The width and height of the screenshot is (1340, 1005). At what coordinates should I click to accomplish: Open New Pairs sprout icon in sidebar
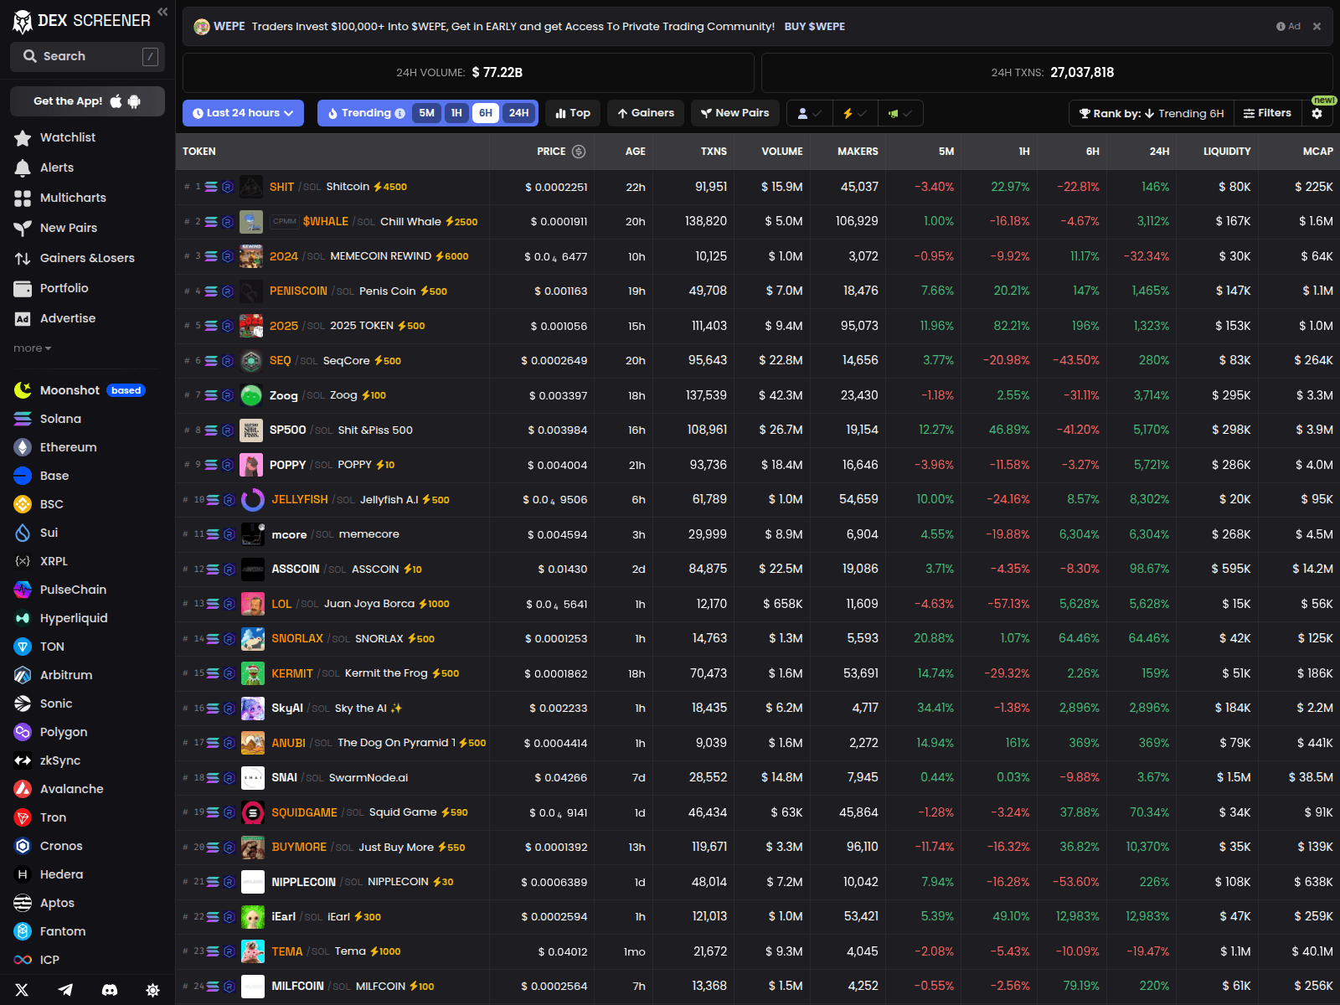tap(23, 228)
